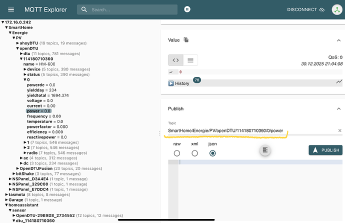Click the small chart icon beside value 0
The width and height of the screenshot is (345, 223).
click(x=171, y=72)
